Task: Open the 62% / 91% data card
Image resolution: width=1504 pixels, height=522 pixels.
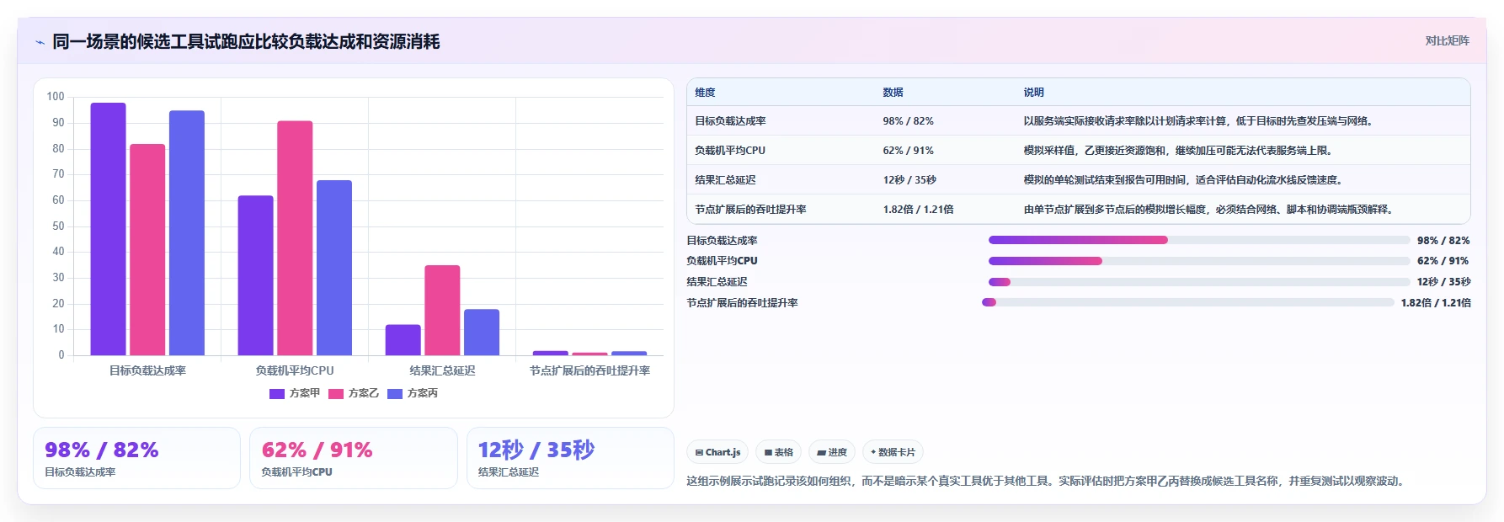Action: pos(354,458)
